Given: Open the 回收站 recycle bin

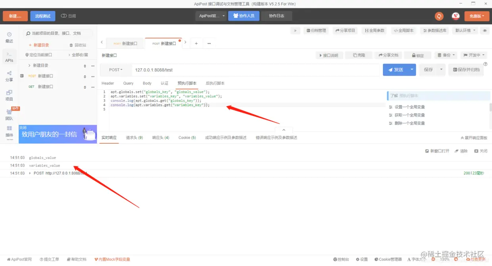Looking at the screenshot, I should tap(78, 45).
